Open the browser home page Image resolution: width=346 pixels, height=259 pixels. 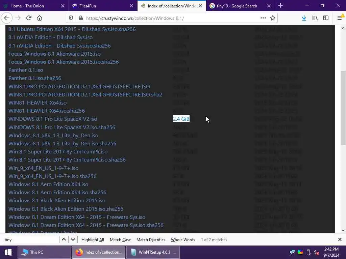point(40,18)
